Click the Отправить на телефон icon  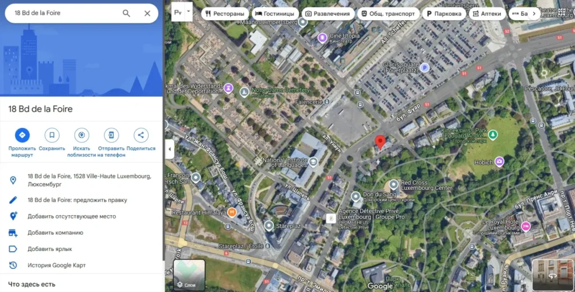(x=111, y=135)
